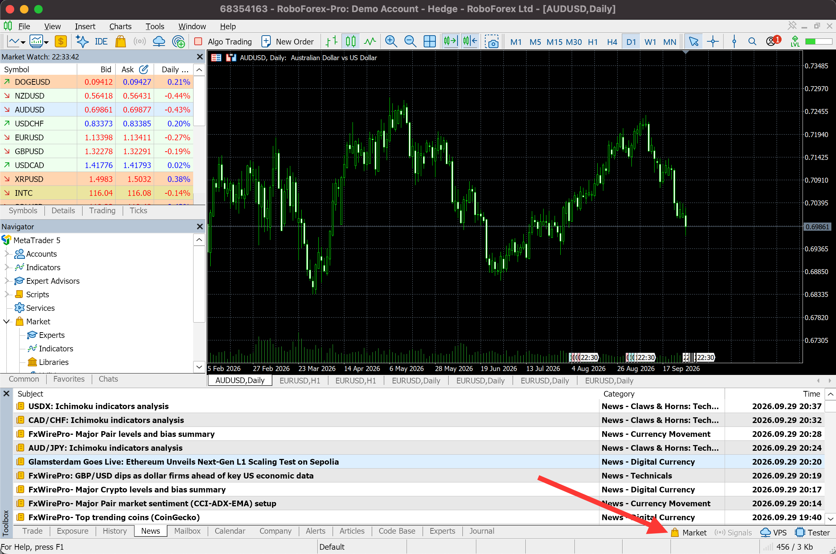
Task: Open the indicators list dropdown arrow
Action: 46,42
